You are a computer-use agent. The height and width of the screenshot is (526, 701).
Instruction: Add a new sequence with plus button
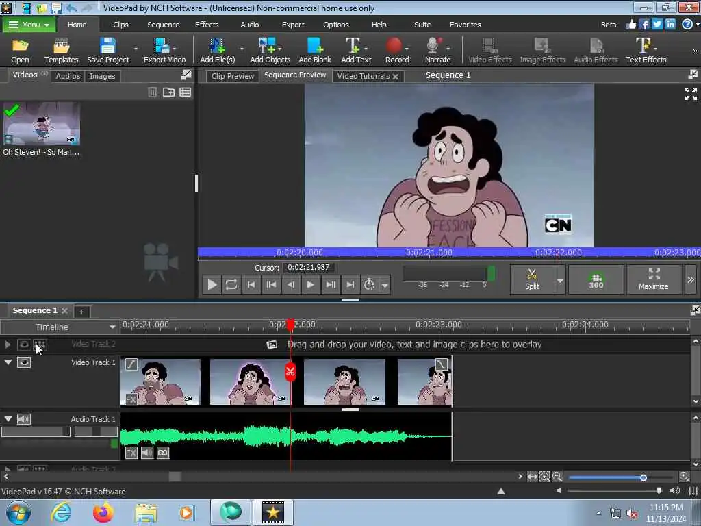point(81,312)
